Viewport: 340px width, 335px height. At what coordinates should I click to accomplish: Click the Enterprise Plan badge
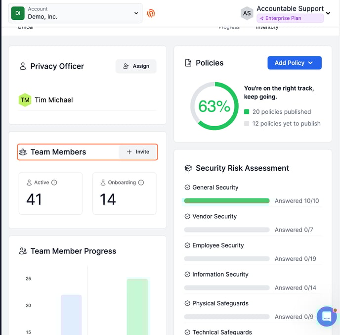pyautogui.click(x=290, y=18)
